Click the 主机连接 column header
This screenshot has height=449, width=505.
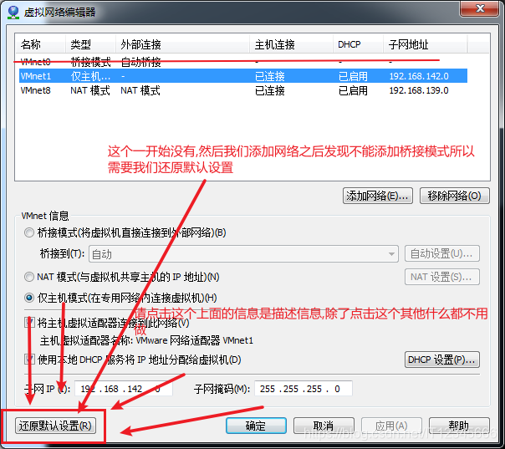click(x=291, y=44)
